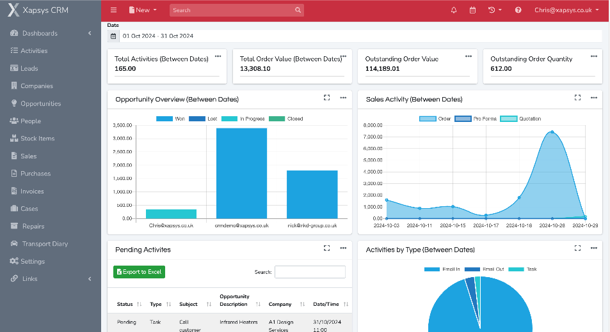Click the help question mark icon
610x332 pixels.
click(x=518, y=10)
